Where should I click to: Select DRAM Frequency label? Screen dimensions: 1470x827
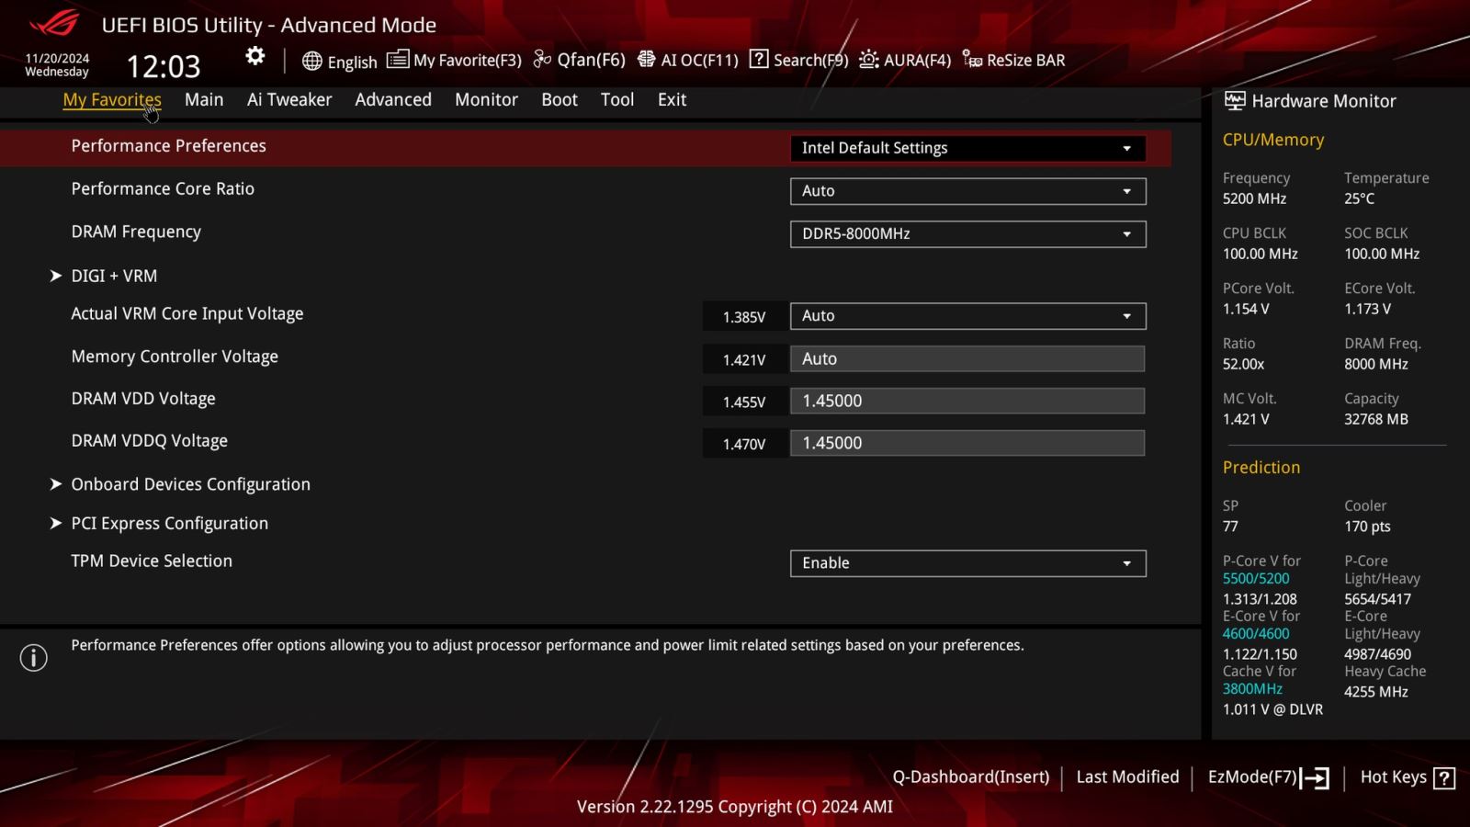136,232
